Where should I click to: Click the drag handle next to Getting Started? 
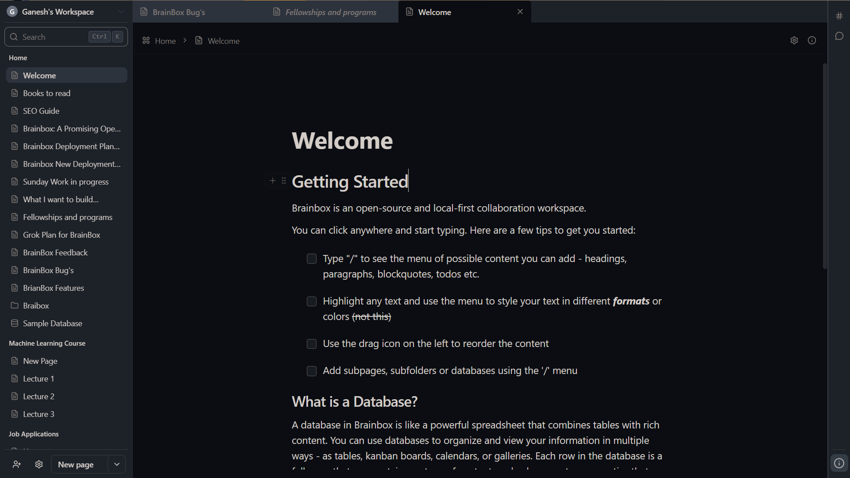(284, 181)
